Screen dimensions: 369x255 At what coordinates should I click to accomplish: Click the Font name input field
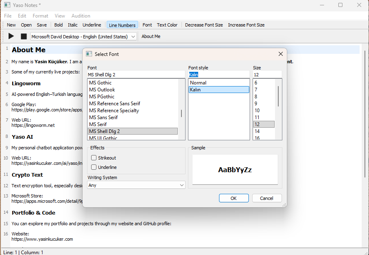(136, 75)
